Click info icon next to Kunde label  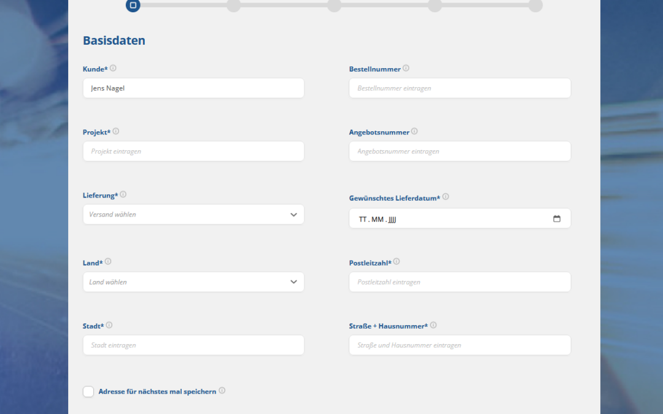113,69
